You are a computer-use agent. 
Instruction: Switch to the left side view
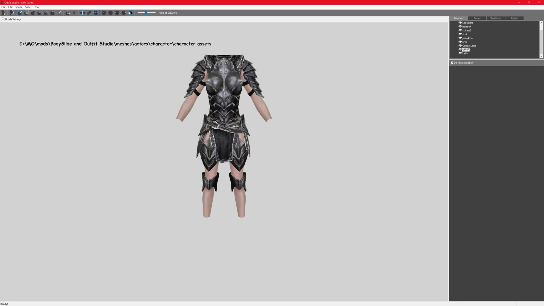click(117, 13)
